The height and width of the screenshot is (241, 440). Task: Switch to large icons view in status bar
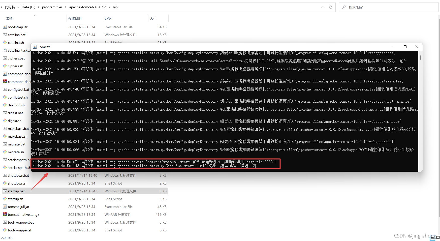(x=438, y=237)
